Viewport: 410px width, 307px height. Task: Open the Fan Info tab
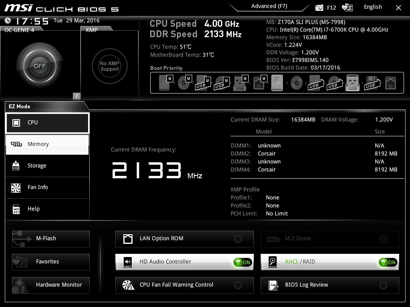[47, 187]
